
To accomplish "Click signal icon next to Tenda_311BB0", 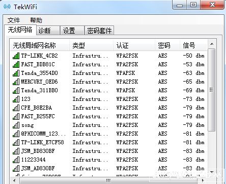I will pyautogui.click(x=16, y=90).
